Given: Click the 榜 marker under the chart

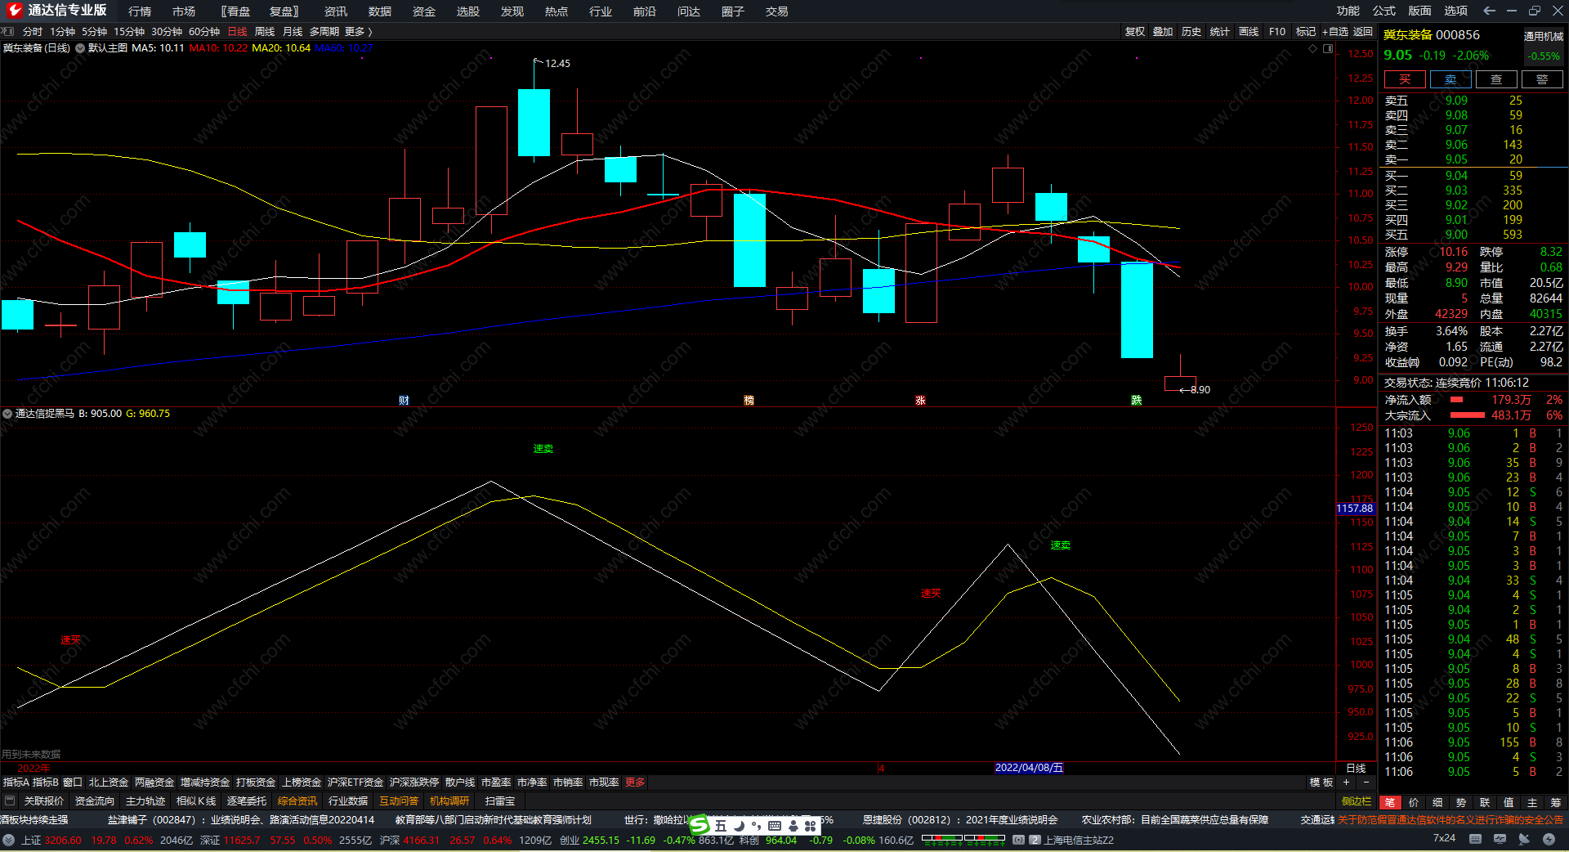Looking at the screenshot, I should (749, 401).
